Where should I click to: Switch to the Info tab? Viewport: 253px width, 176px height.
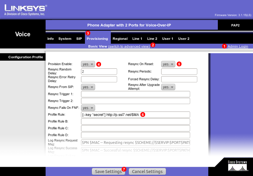[50, 38]
